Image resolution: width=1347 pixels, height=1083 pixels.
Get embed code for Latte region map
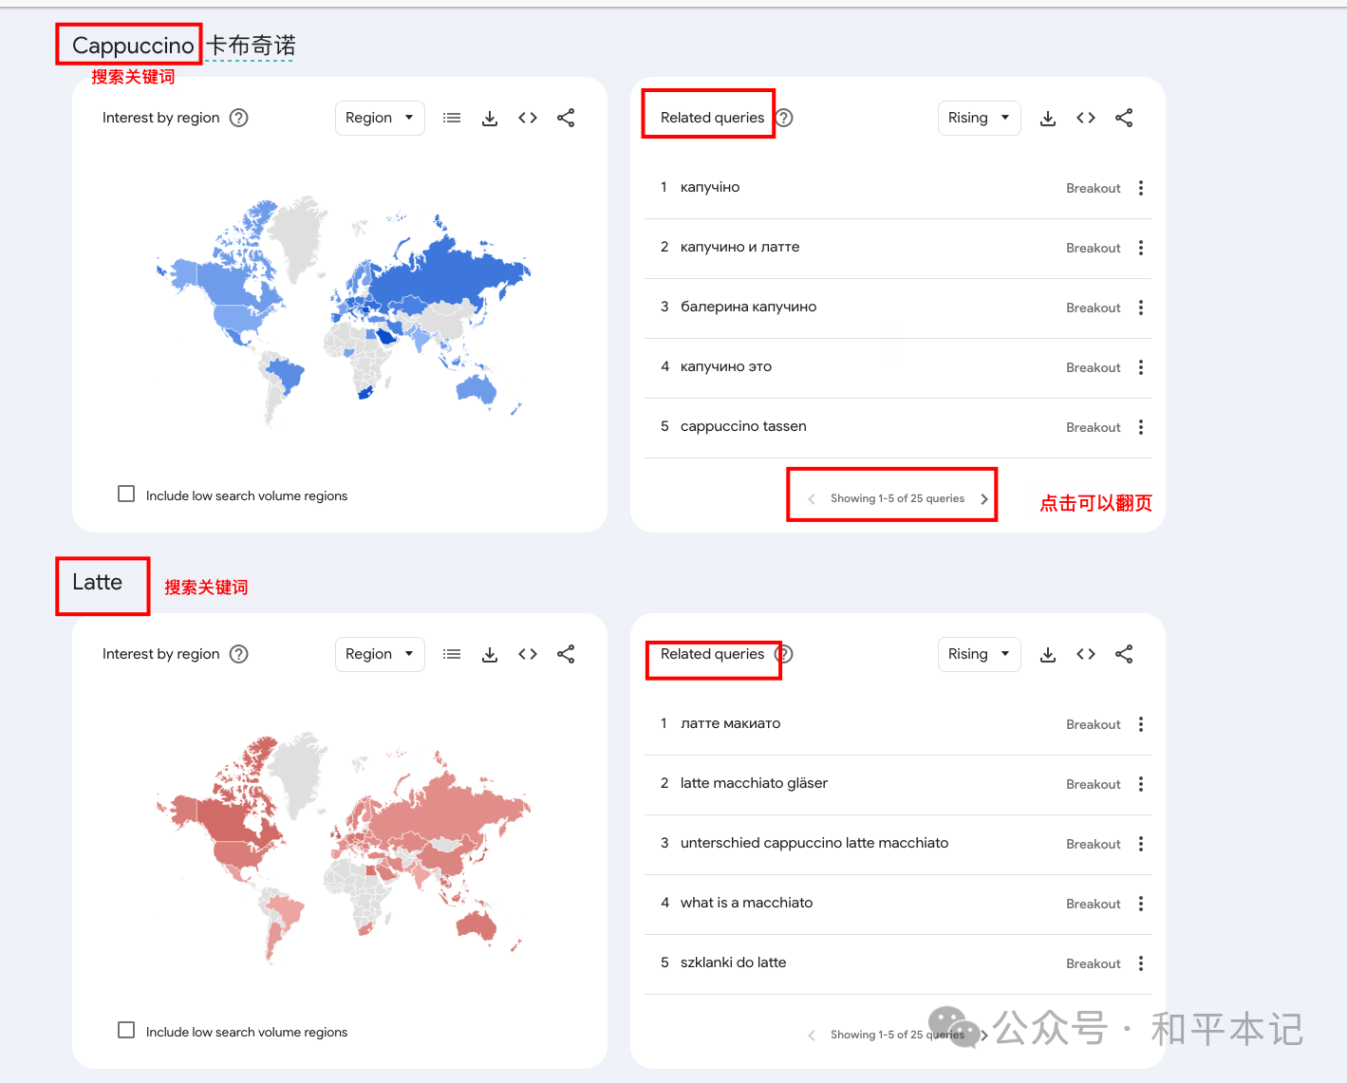528,654
